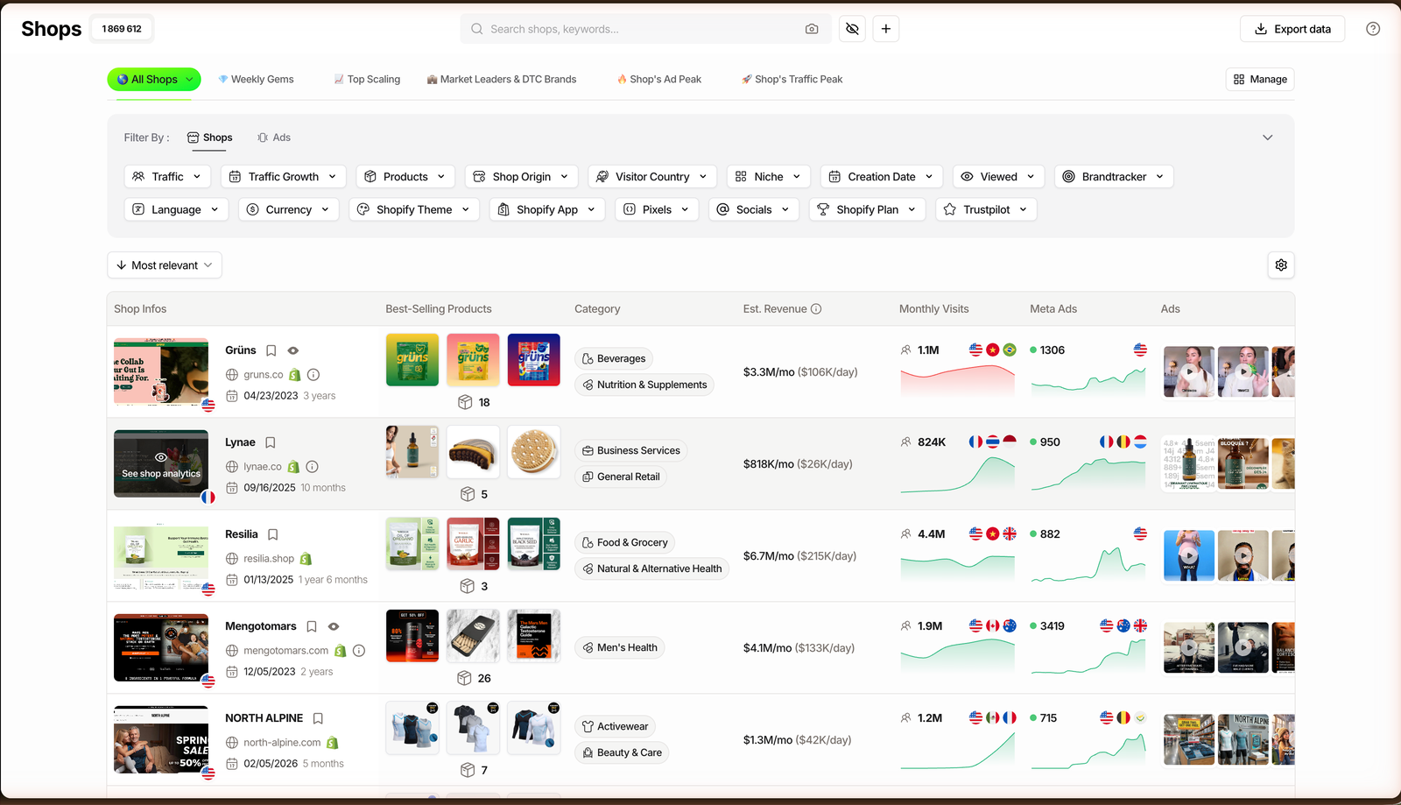Viewport: 1401px width, 805px height.
Task: Click the Export data button
Action: coord(1292,29)
